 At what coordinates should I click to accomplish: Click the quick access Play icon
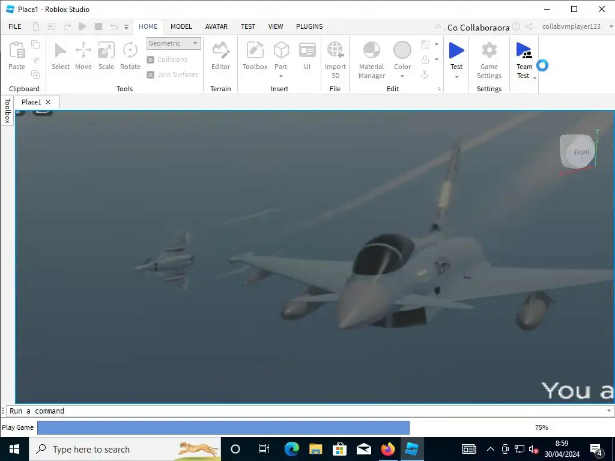pos(82,26)
